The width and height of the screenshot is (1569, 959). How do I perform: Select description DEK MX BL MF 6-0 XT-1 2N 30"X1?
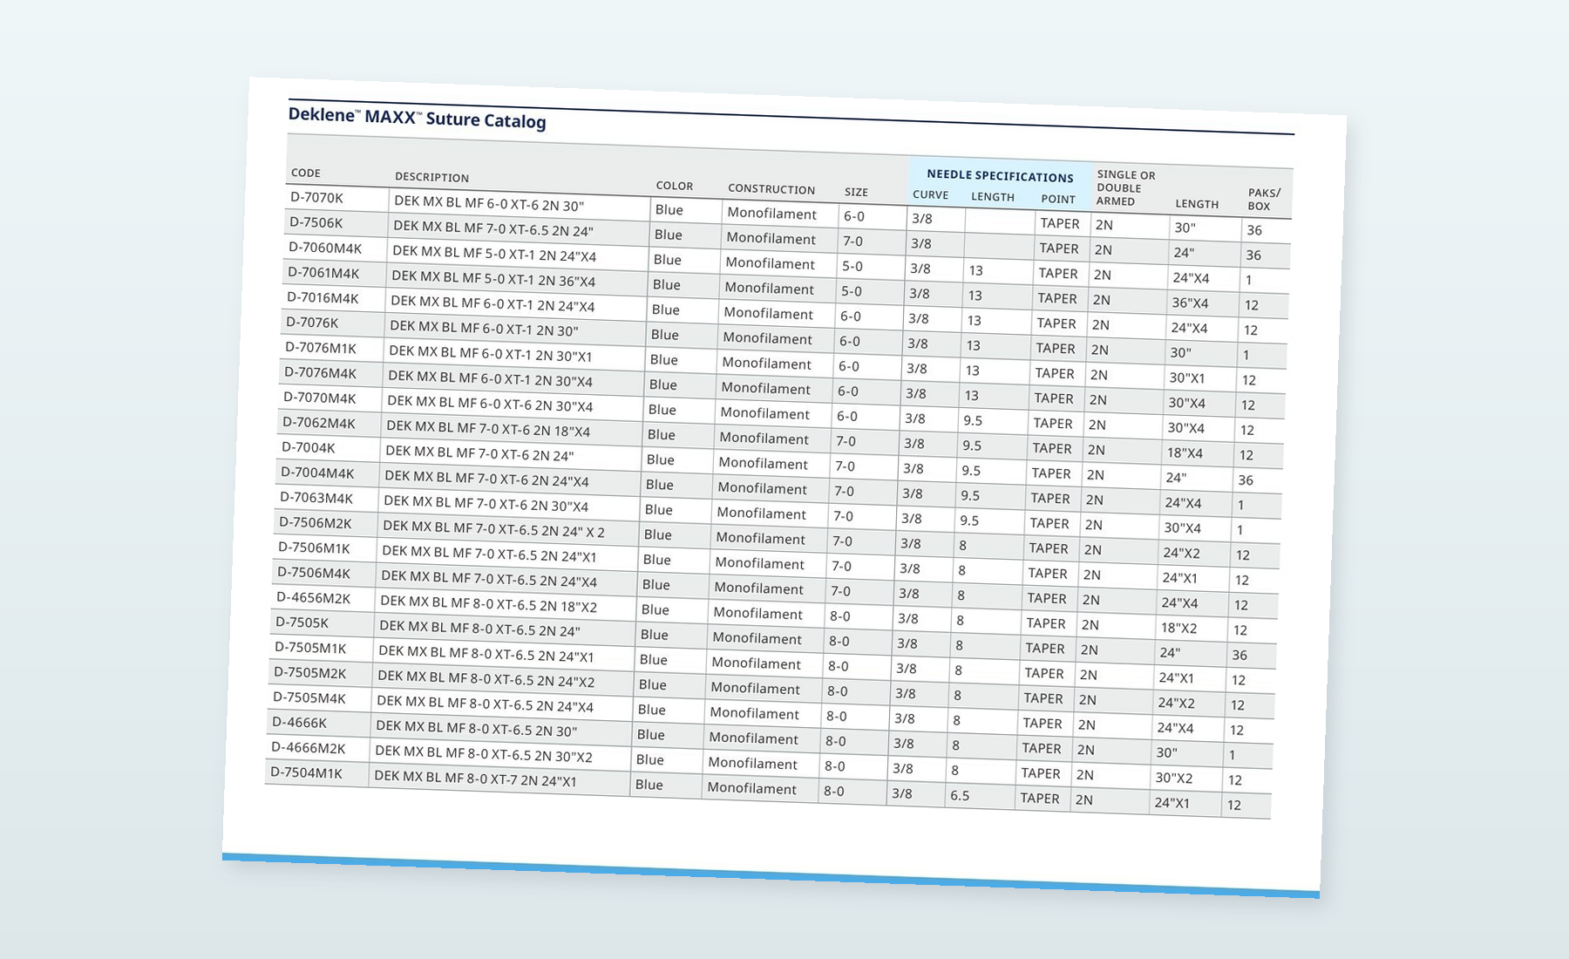(x=491, y=354)
